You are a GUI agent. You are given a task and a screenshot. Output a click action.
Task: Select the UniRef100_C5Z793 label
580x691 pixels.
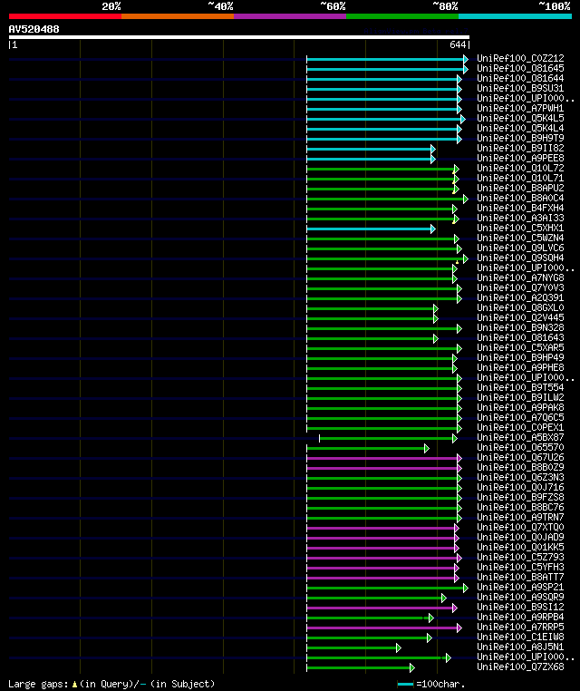(520, 557)
